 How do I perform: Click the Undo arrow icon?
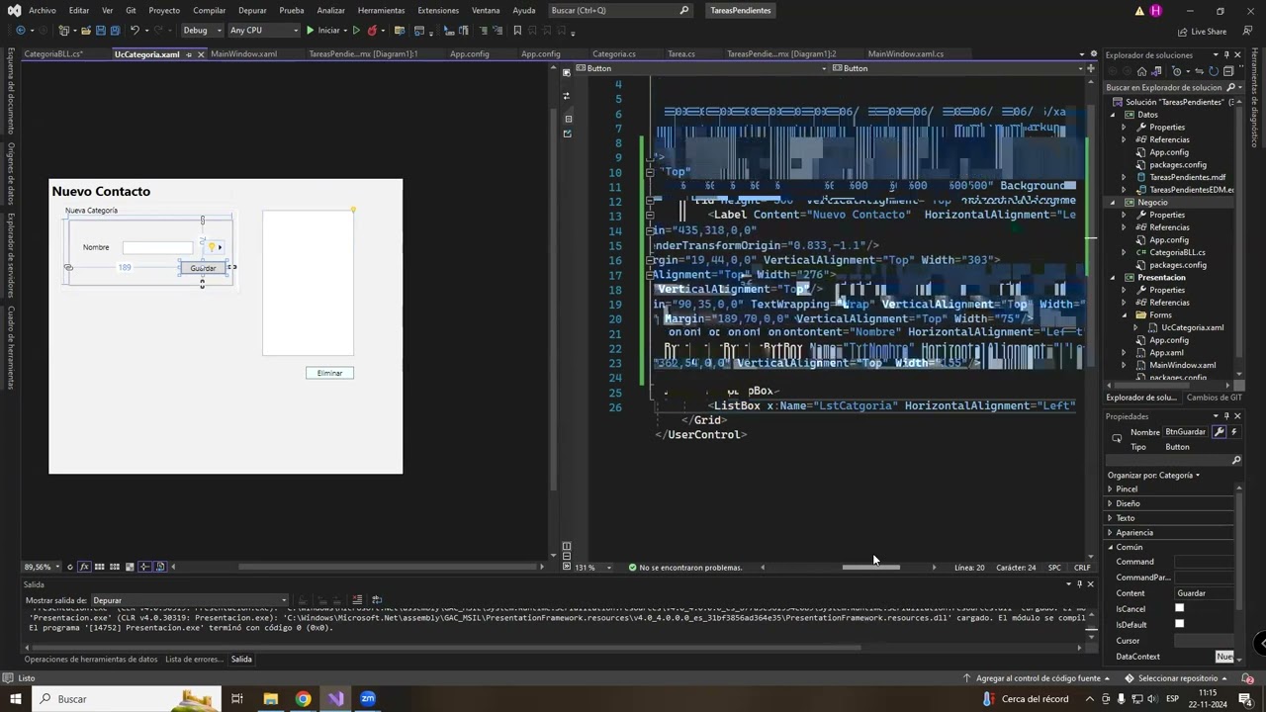coord(135,30)
